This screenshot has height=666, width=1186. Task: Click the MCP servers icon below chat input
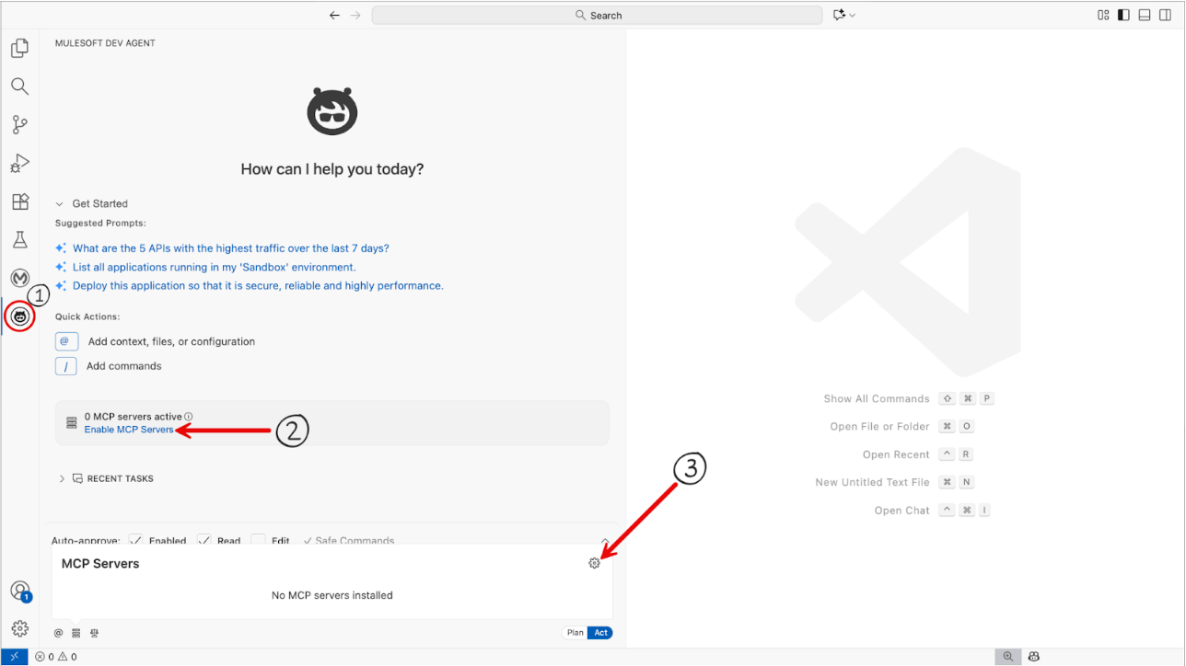(x=76, y=633)
